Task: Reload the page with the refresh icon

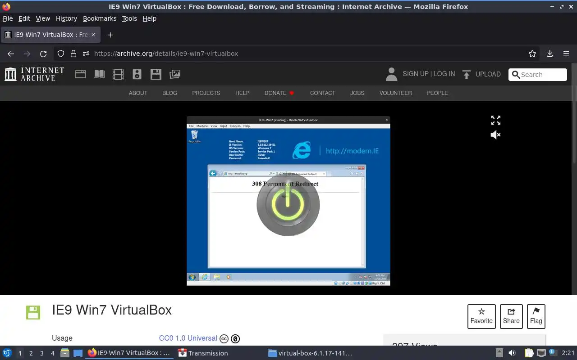Action: pos(43,54)
